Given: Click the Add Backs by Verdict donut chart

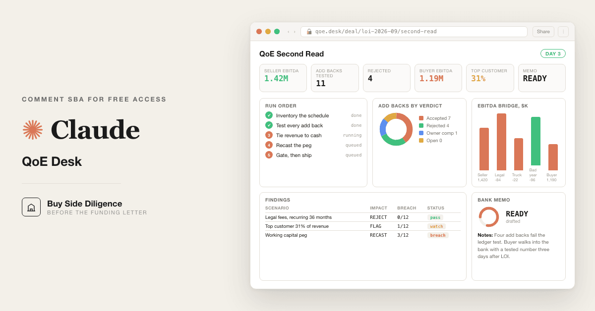Looking at the screenshot, I should tap(396, 129).
